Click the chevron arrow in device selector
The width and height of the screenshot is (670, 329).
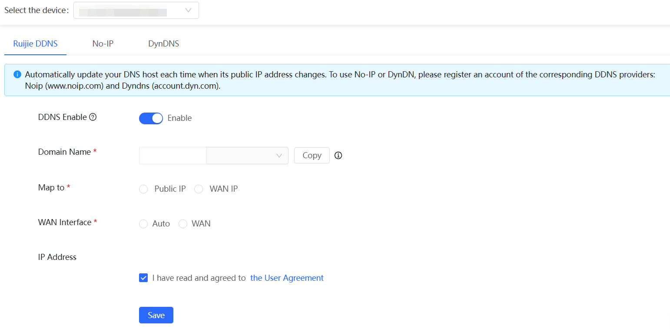pos(189,10)
